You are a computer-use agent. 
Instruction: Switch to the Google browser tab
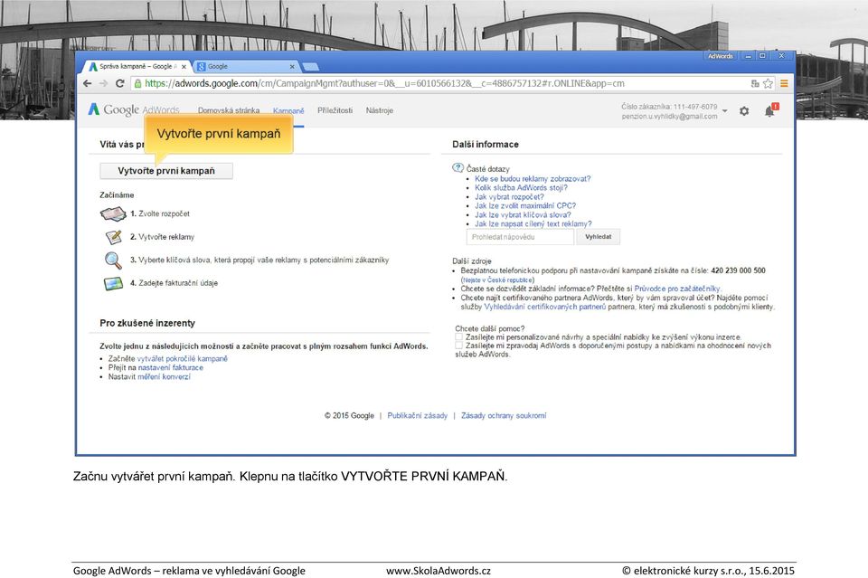tap(246, 66)
